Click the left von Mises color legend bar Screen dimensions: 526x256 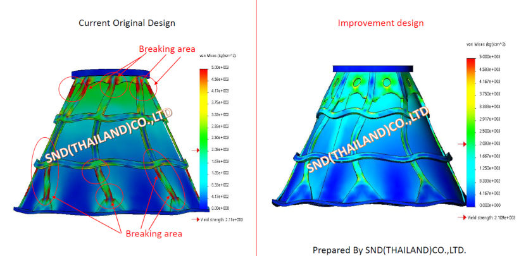tap(204, 136)
